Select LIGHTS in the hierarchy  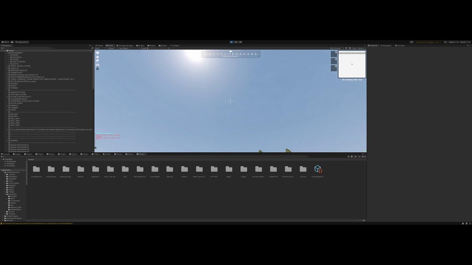coord(15,64)
